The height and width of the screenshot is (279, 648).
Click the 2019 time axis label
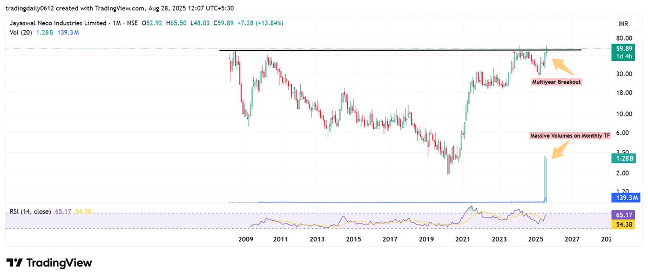click(x=426, y=239)
